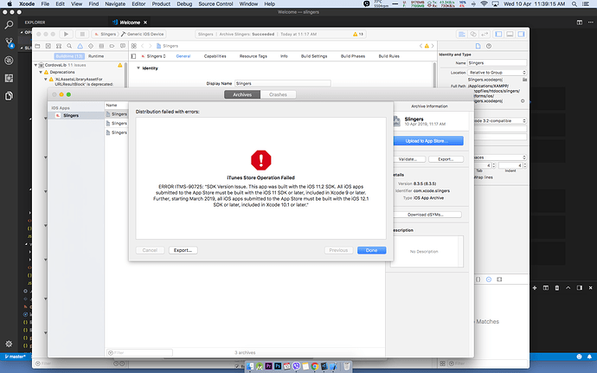Toggle the Xcode inspectors panel visibility
Screen dimensions: 597x373
point(521,34)
